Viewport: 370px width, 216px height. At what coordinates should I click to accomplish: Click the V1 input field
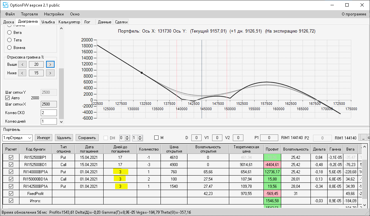click(x=217, y=138)
